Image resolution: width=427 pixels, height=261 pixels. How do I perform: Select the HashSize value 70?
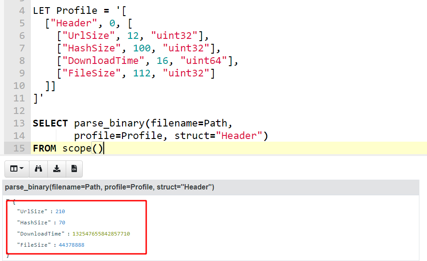[62, 223]
